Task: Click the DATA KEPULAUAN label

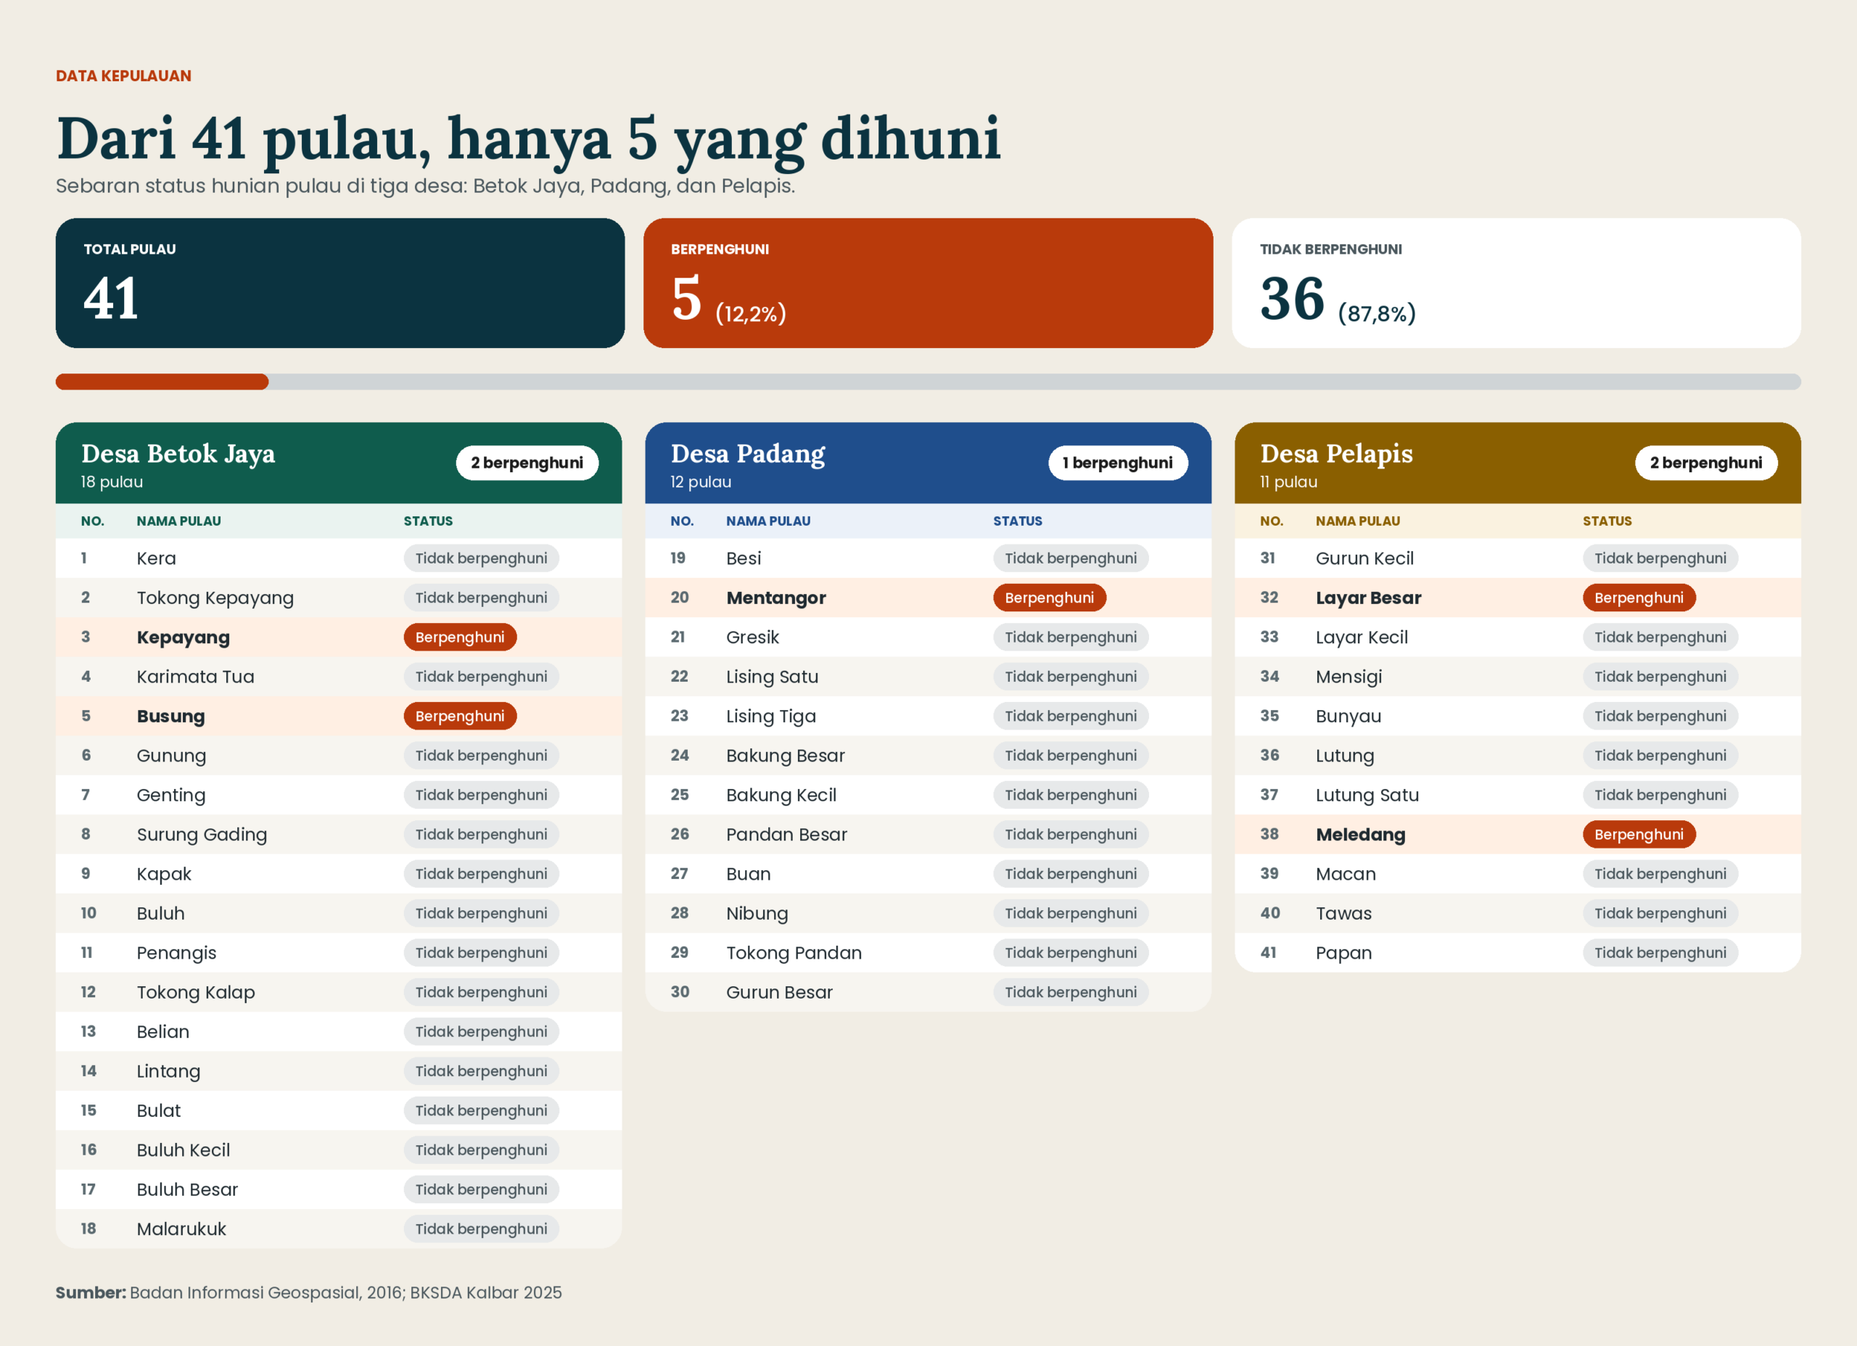Action: pyautogui.click(x=123, y=76)
